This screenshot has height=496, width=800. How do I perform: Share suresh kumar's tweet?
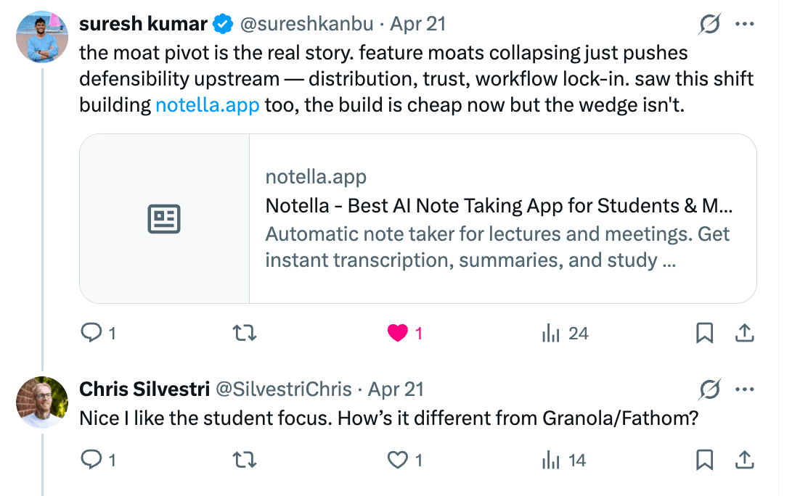[x=744, y=334]
